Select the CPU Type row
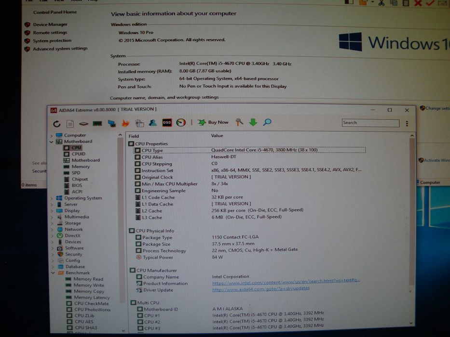450x337 pixels. (x=249, y=150)
